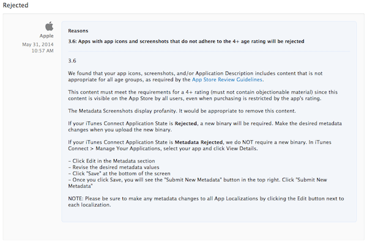Click the 'Click "Save" at the bottom' line
The image size is (367, 243).
point(119,173)
